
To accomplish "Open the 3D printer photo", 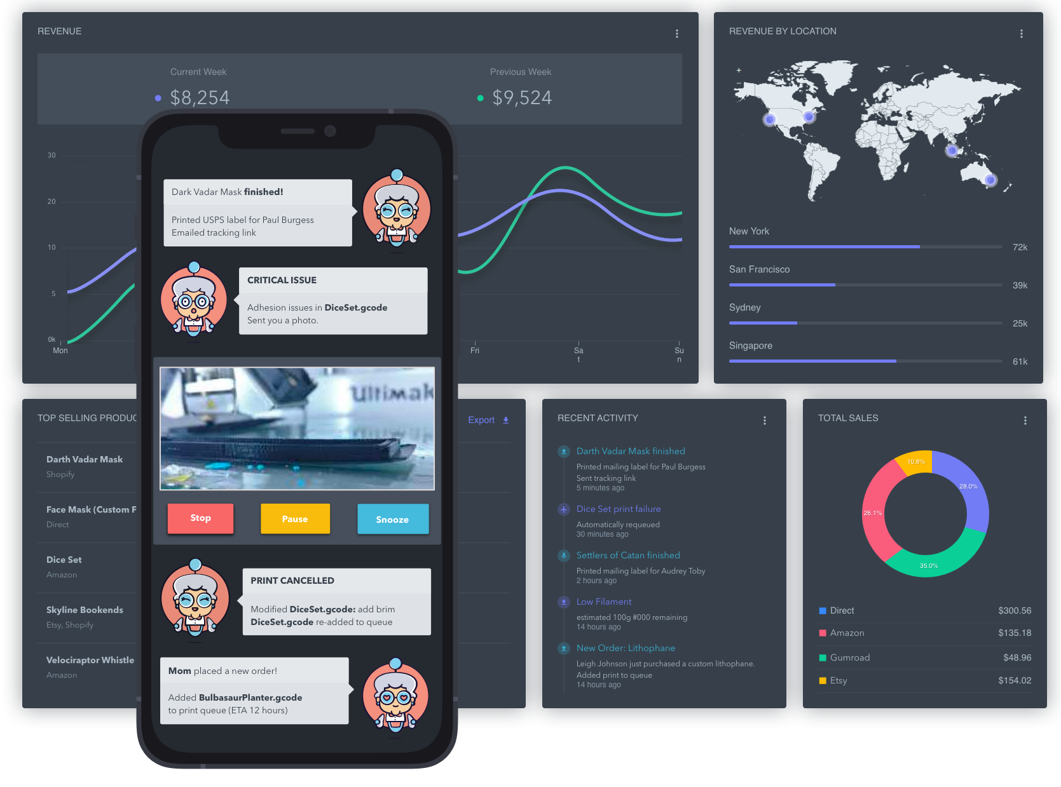I will tap(297, 429).
